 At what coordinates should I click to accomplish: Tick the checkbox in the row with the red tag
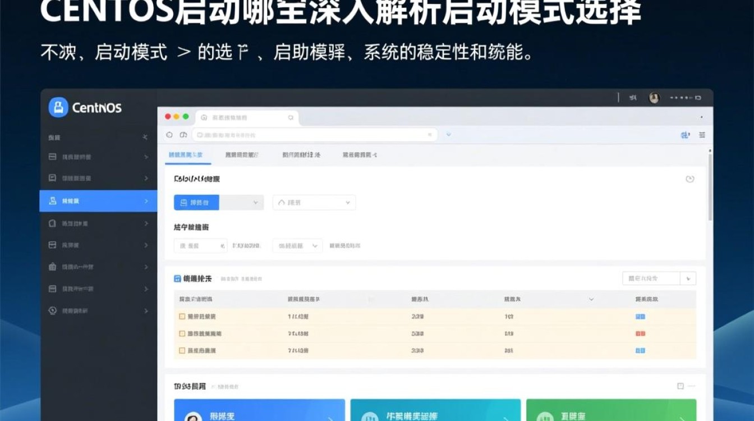pos(182,333)
